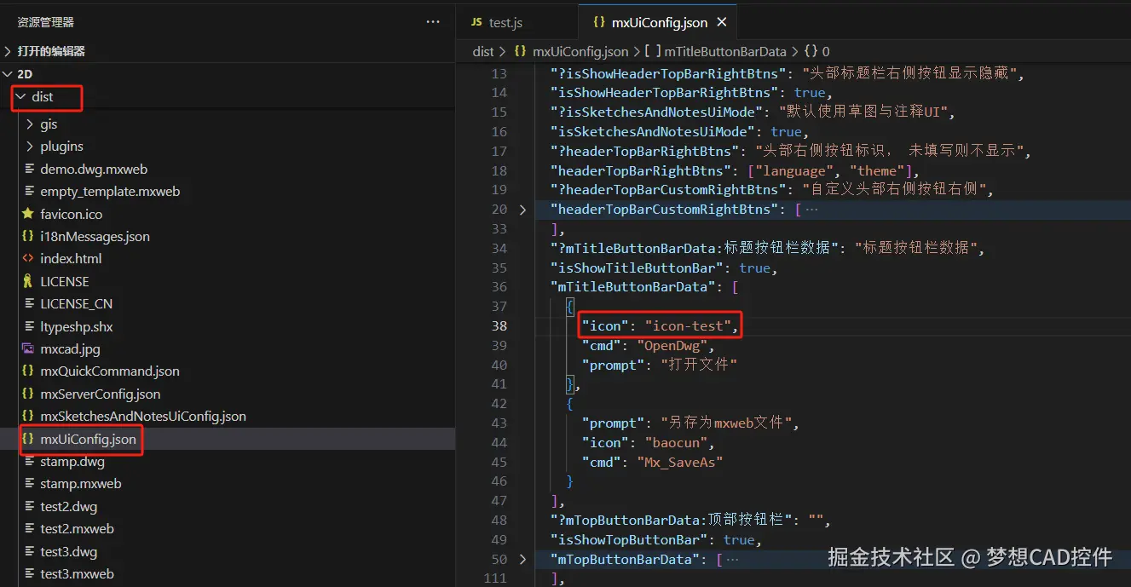Click the 资源管理器 panel title
Screen dimensions: 1131x587
(45, 22)
